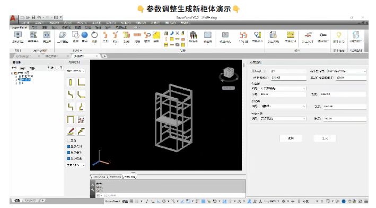Select the L-shaped panel profile icon
Screen dimensions: 376x208
tap(81, 82)
